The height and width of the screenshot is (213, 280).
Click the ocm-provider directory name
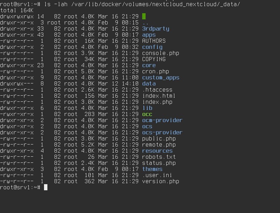pos(162,120)
